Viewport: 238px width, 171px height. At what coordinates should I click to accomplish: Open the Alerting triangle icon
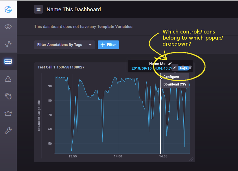click(8, 79)
